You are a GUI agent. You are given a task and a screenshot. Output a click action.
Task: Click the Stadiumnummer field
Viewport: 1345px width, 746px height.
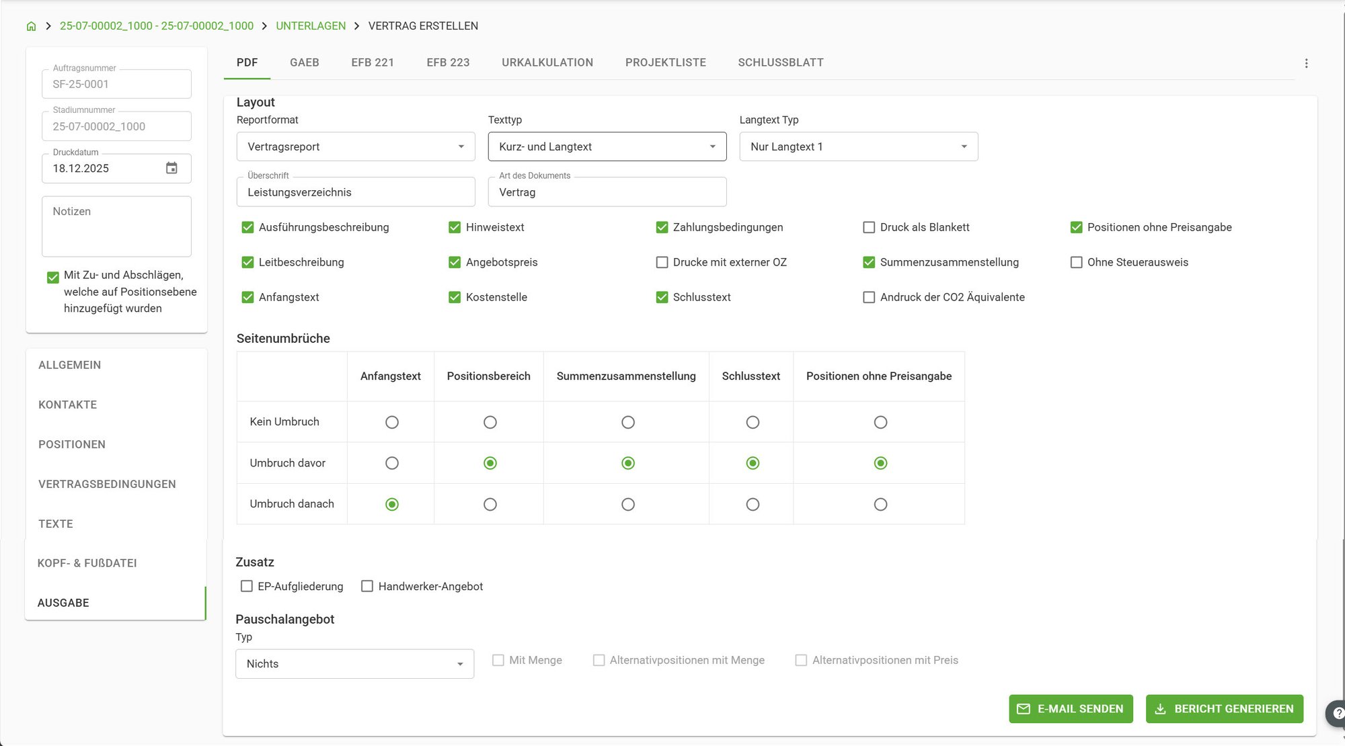116,126
